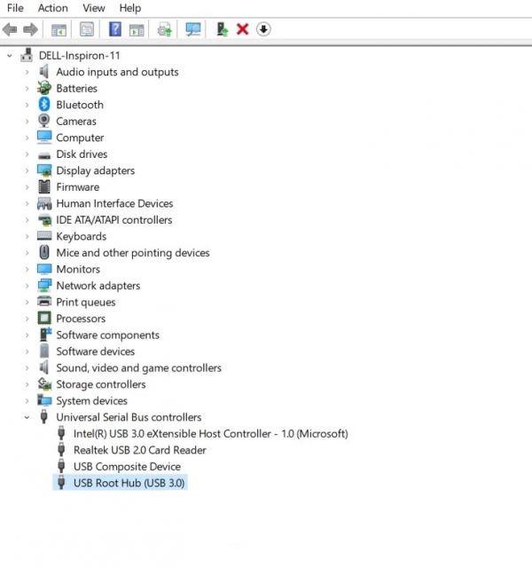Open the File menu
The width and height of the screenshot is (532, 568).
pyautogui.click(x=15, y=8)
